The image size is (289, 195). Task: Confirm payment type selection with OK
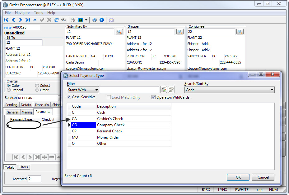coord(238,177)
